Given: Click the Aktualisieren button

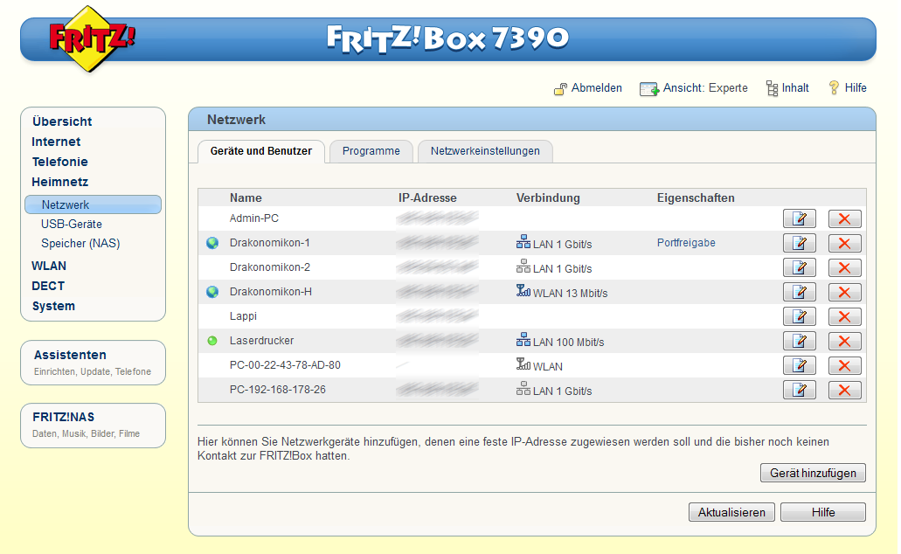Looking at the screenshot, I should 731,512.
